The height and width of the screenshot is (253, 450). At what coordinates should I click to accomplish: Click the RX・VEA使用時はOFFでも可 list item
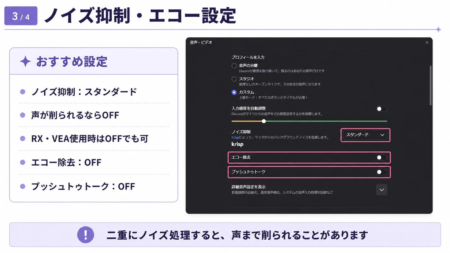(x=90, y=139)
